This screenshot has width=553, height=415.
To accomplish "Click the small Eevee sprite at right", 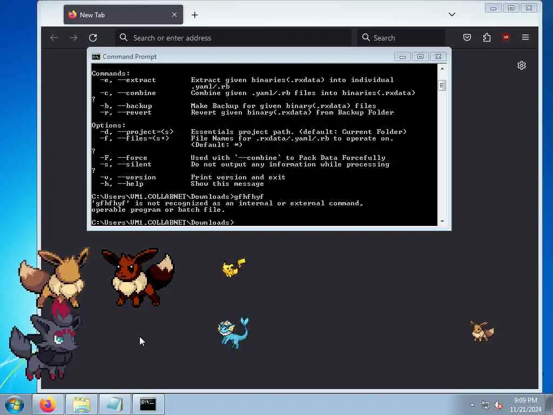I will click(x=482, y=331).
